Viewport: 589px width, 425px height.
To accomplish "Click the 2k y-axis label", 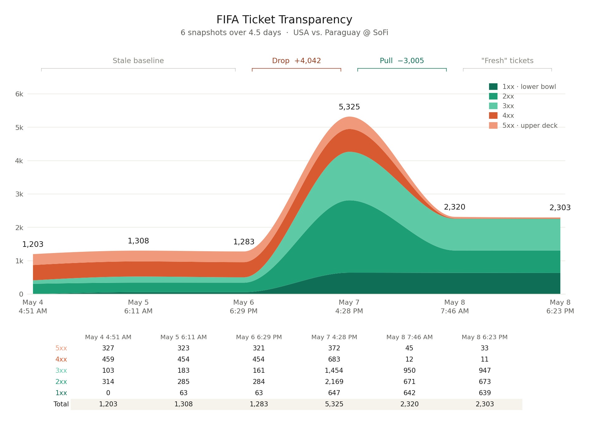I will coord(19,228).
